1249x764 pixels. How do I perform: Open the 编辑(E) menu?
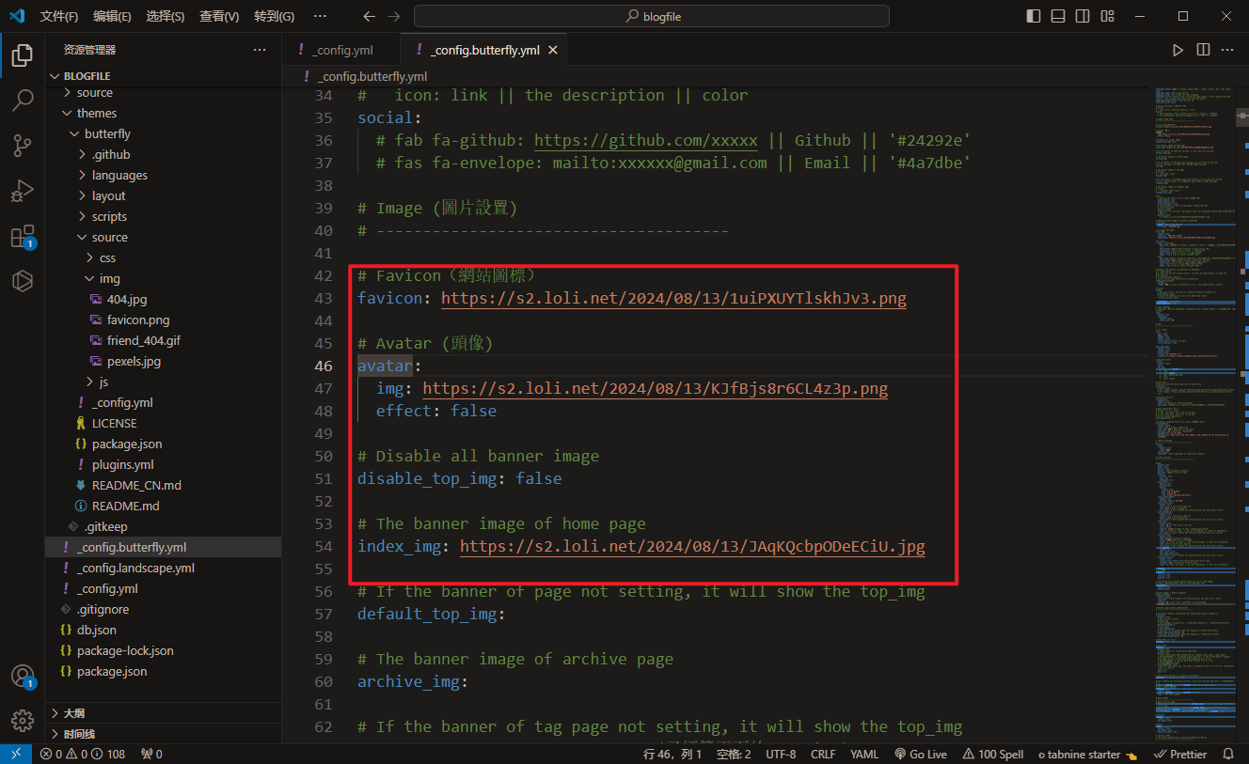(x=113, y=16)
